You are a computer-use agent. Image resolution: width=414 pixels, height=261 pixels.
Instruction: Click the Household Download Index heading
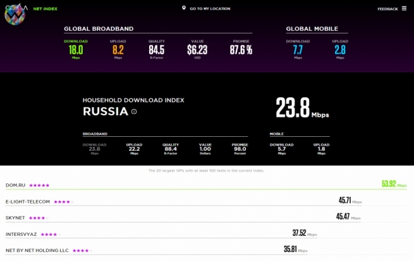133,100
